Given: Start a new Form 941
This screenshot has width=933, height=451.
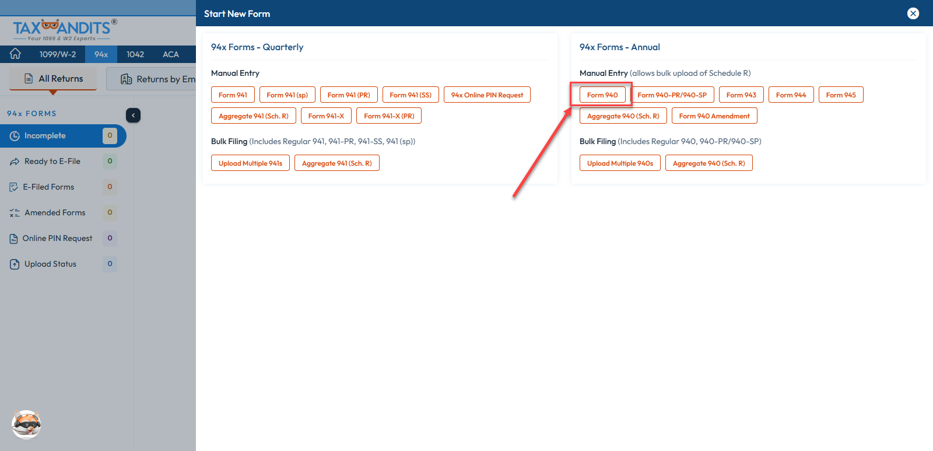Looking at the screenshot, I should (x=233, y=95).
